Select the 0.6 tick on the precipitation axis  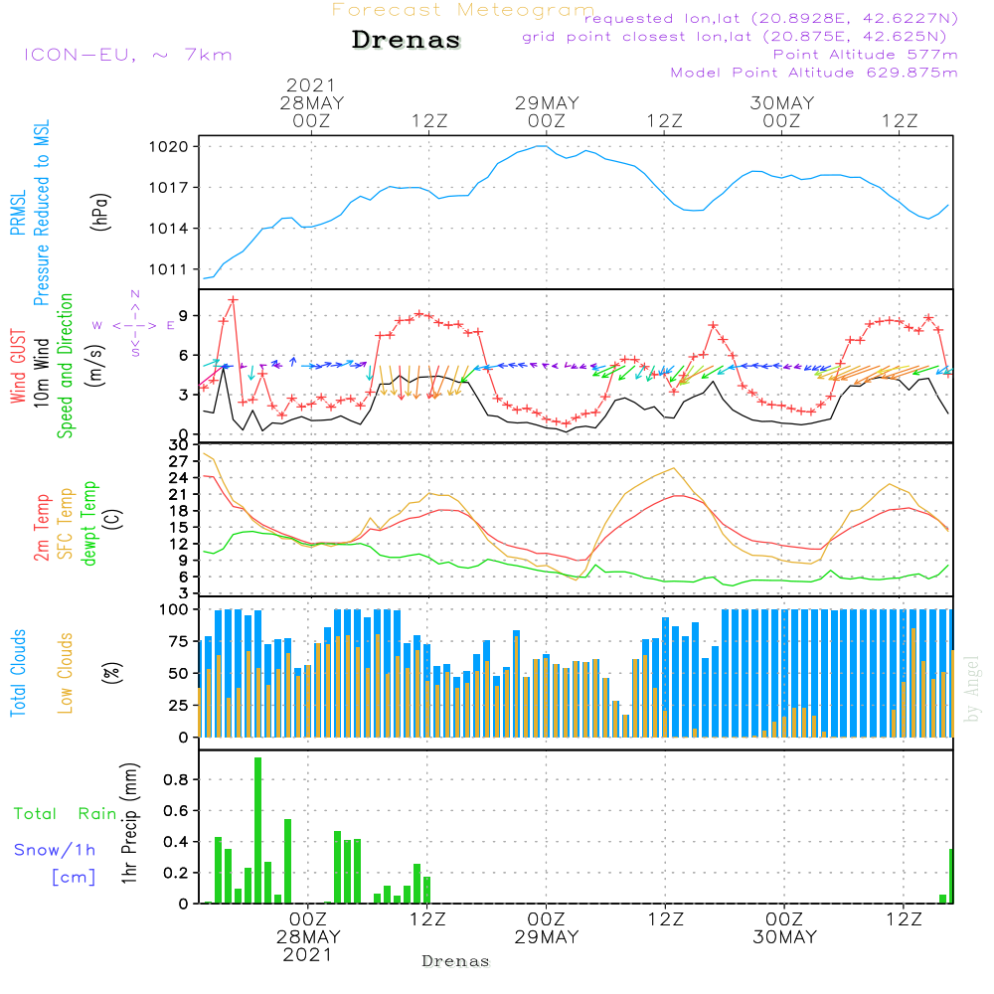click(x=176, y=811)
